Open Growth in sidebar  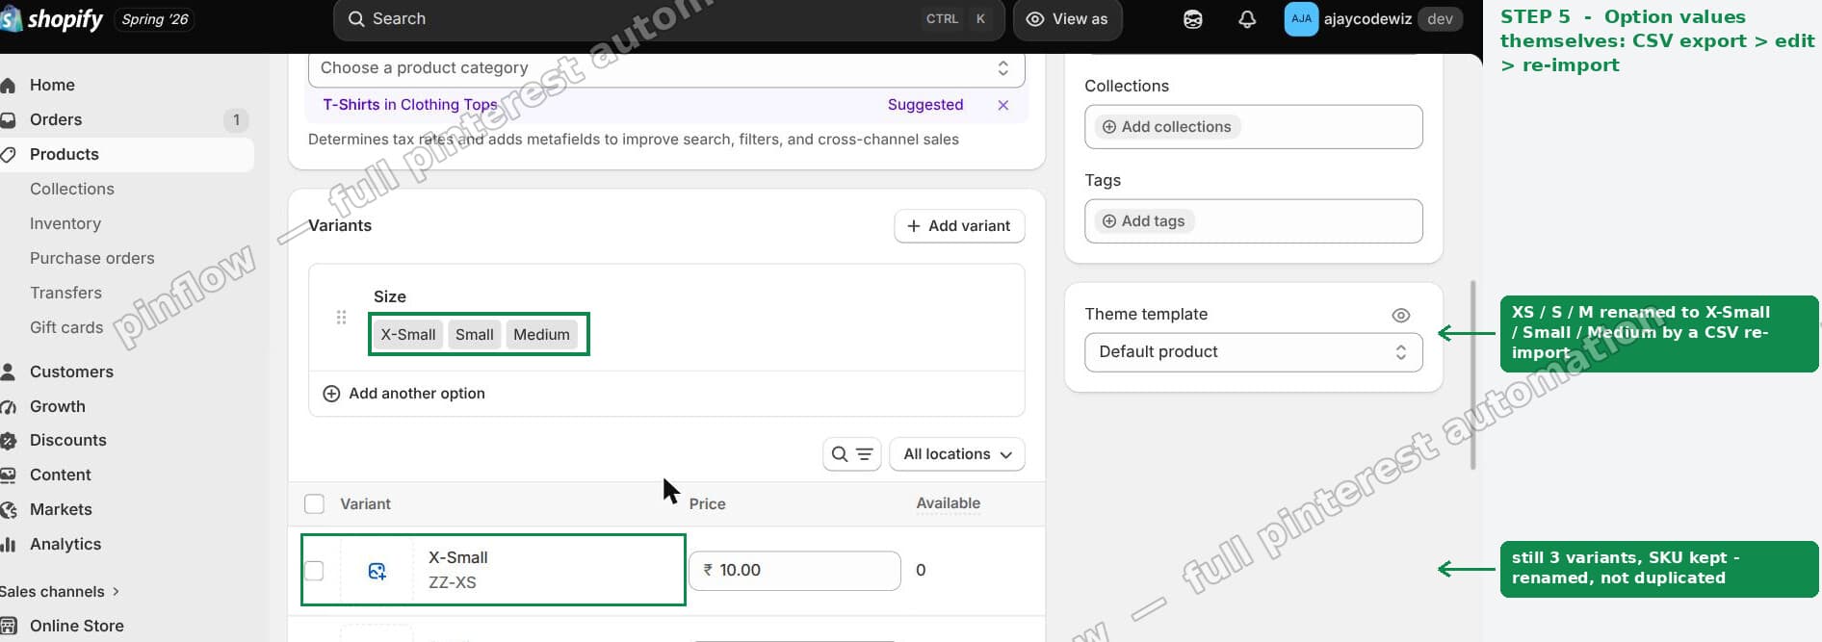[x=58, y=407]
